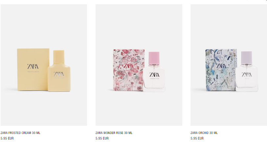Click the yellow Frosted Cream packaging box

click(x=33, y=70)
